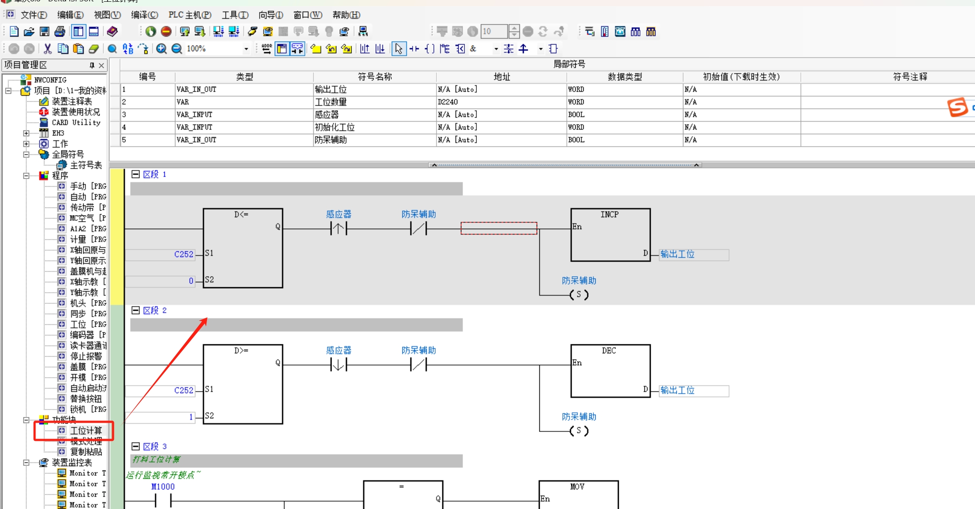Open the 编译(C) menu
Screen dimensions: 975x509
coord(144,15)
